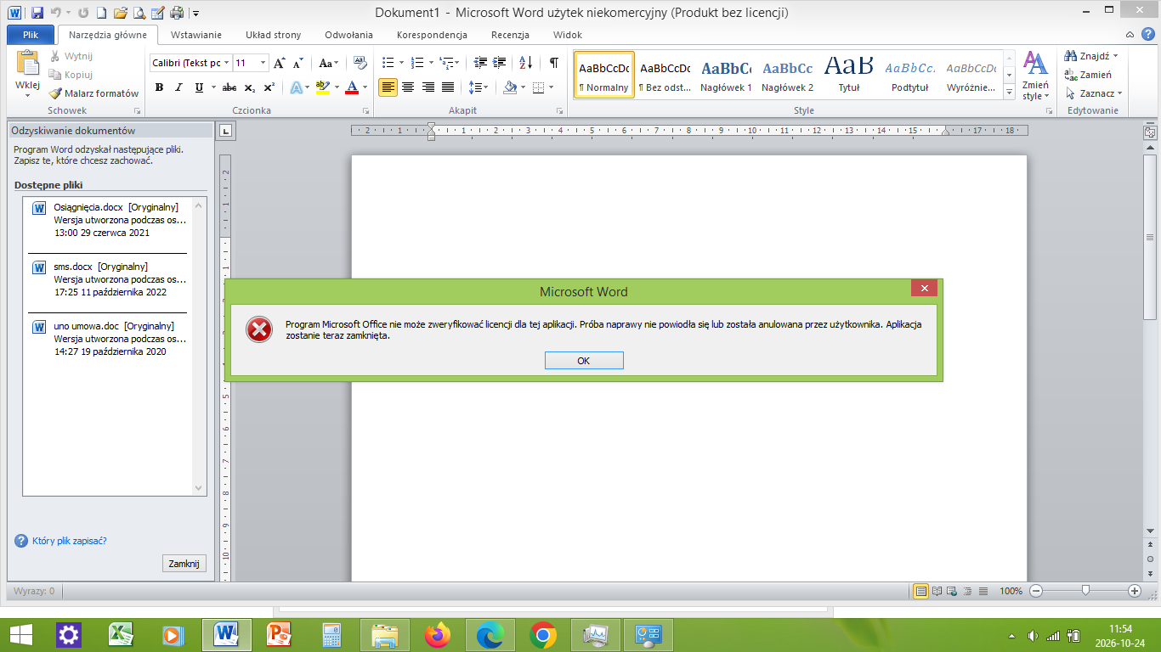Open Excel from the taskbar
Image resolution: width=1161 pixels, height=652 pixels.
pos(122,634)
